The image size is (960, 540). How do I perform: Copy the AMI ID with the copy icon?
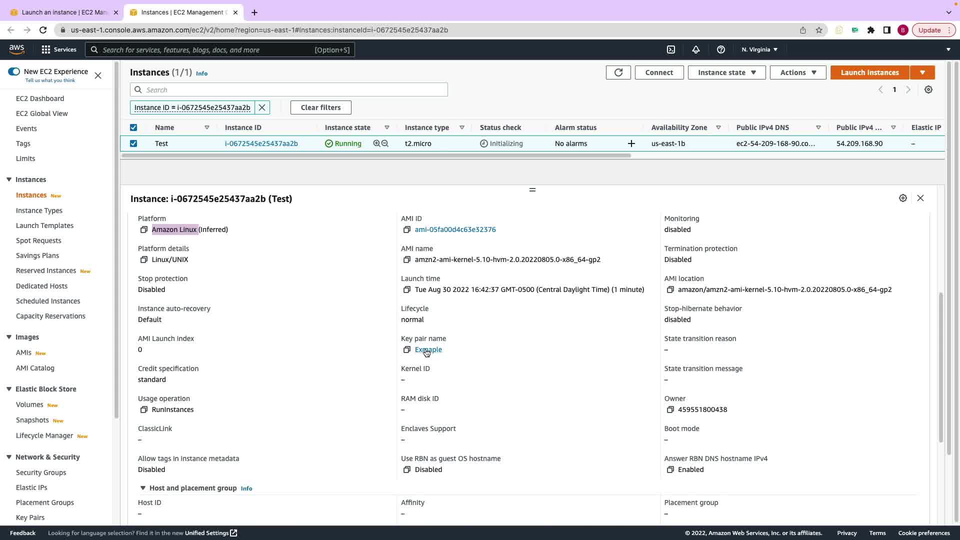407,229
